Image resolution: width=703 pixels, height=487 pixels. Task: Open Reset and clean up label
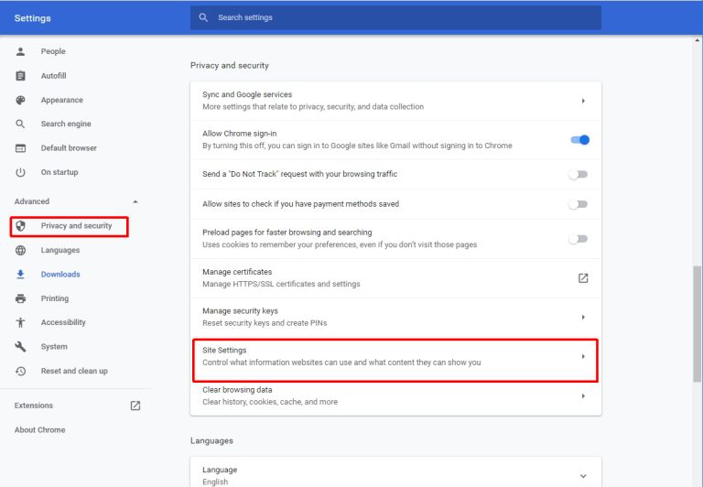tap(74, 371)
